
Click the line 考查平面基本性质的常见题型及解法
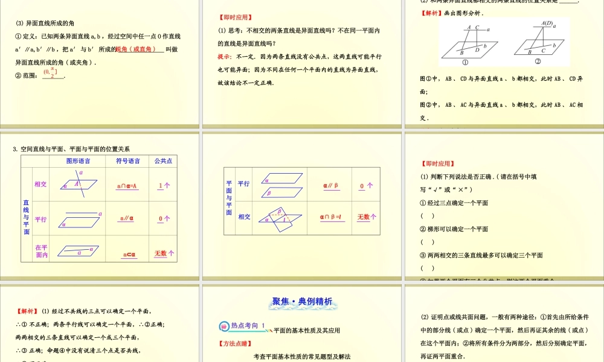(x=302, y=357)
